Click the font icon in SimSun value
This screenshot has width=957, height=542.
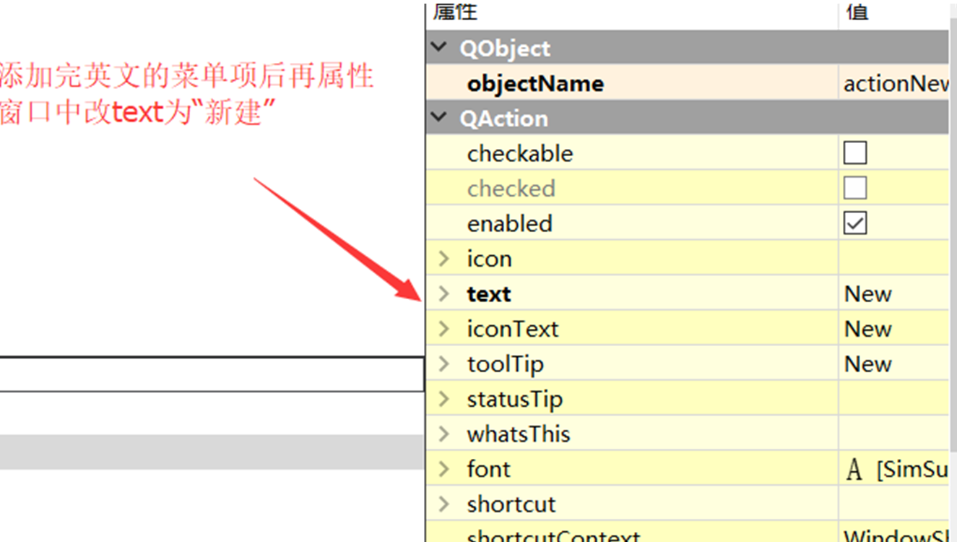click(854, 470)
